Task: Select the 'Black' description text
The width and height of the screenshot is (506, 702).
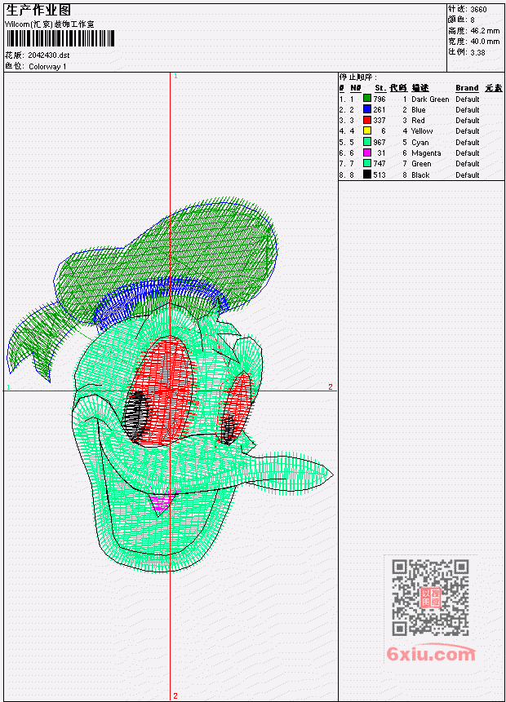Action: coord(420,175)
